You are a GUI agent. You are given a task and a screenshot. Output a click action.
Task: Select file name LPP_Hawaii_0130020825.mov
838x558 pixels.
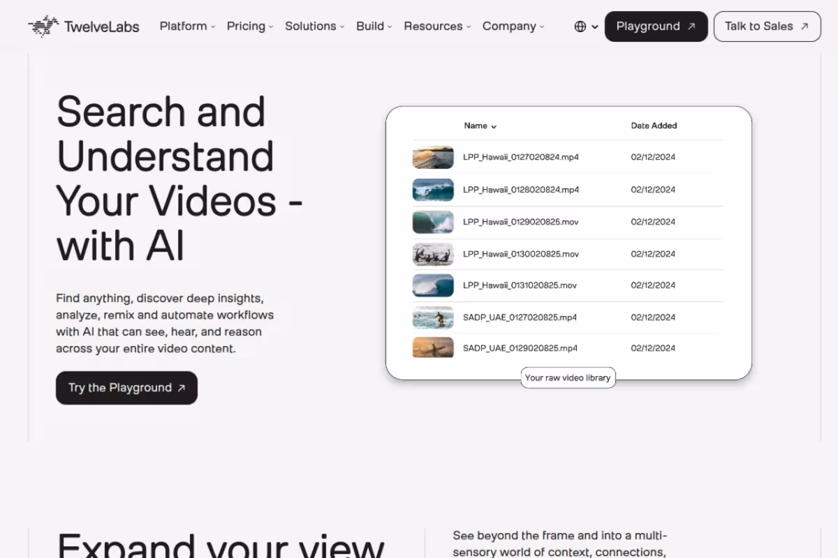[521, 254]
